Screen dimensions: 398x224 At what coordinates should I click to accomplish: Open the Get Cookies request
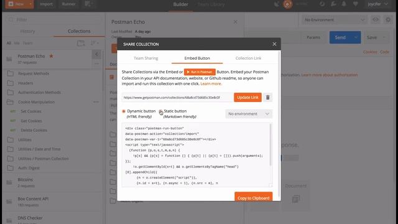point(31,121)
